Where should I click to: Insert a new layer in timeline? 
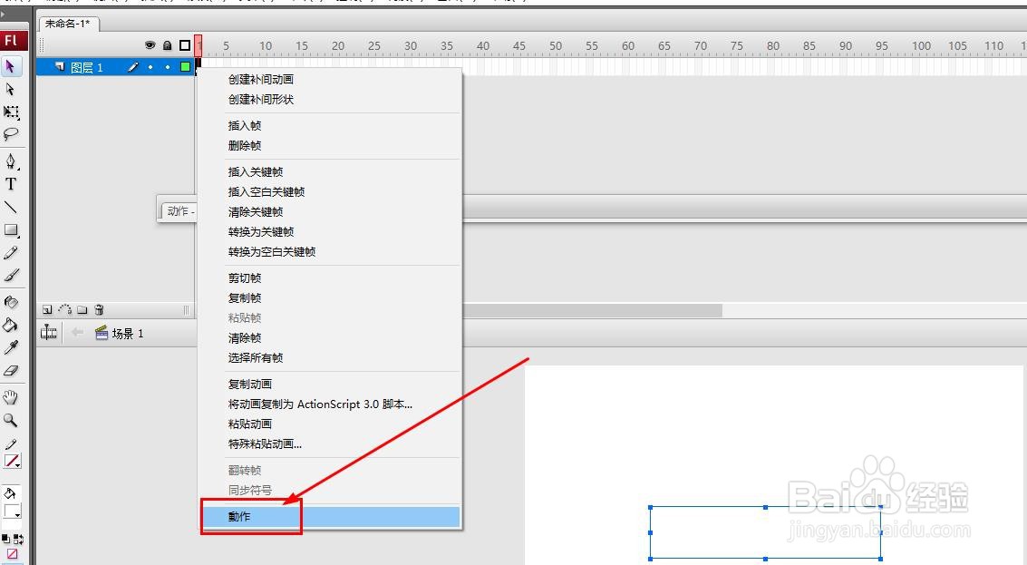[47, 309]
